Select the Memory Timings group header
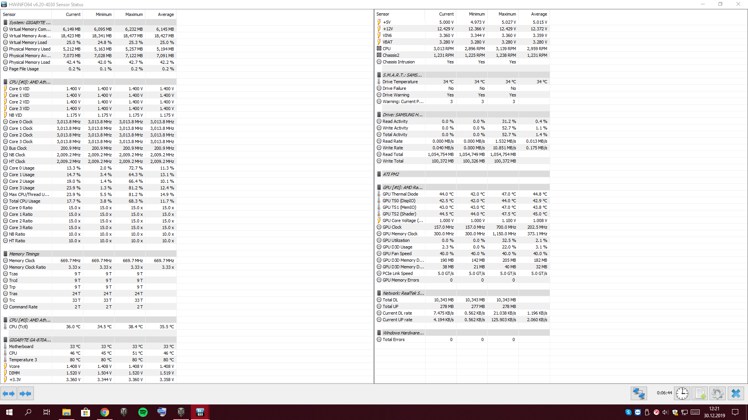 [x=24, y=254]
